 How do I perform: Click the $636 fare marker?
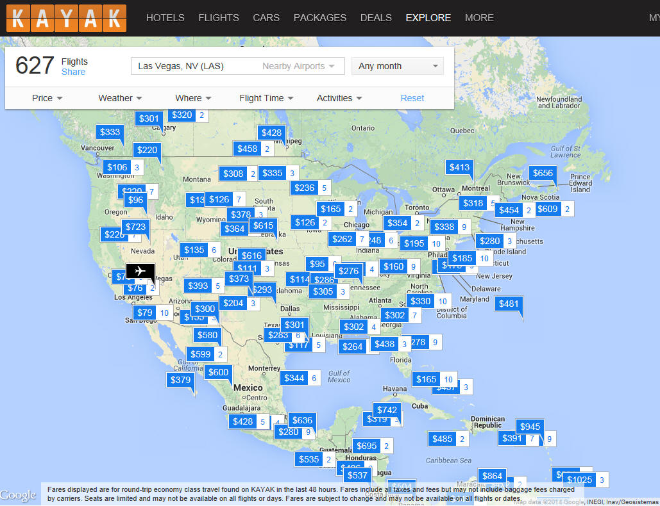pos(302,420)
